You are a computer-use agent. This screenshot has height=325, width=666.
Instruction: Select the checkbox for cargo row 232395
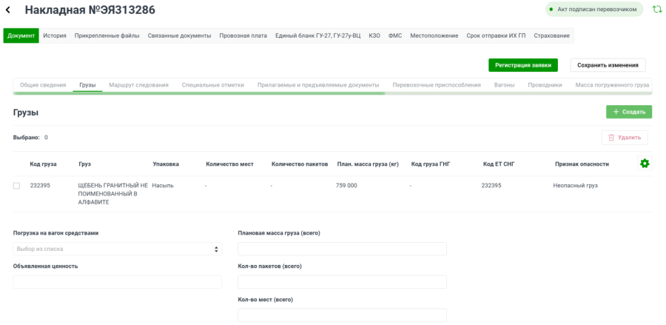pos(16,186)
